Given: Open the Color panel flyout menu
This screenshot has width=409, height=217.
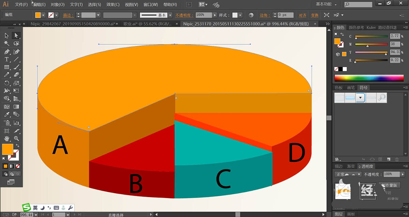Looking at the screenshot, I should (405, 27).
